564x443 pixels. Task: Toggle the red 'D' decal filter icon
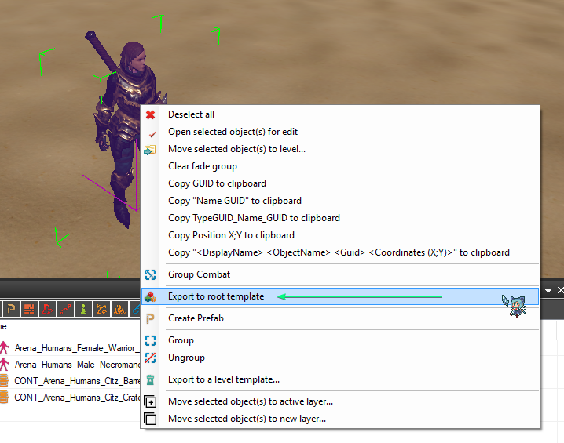[47, 309]
